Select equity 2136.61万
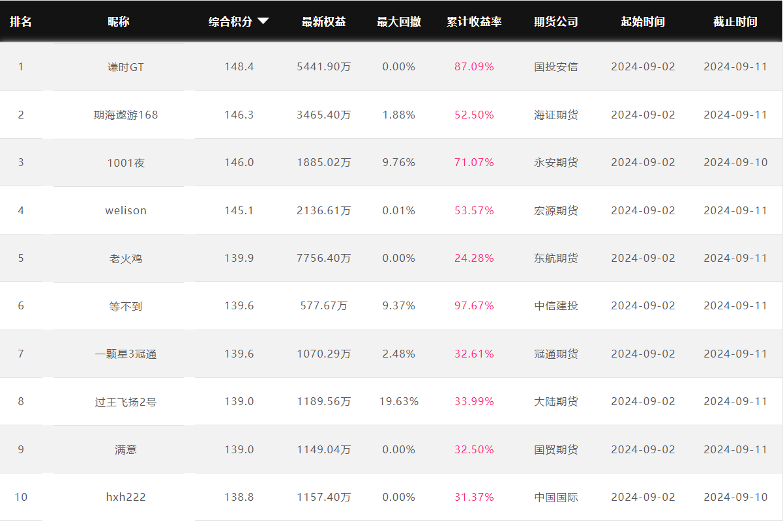The image size is (783, 521). pyautogui.click(x=324, y=210)
